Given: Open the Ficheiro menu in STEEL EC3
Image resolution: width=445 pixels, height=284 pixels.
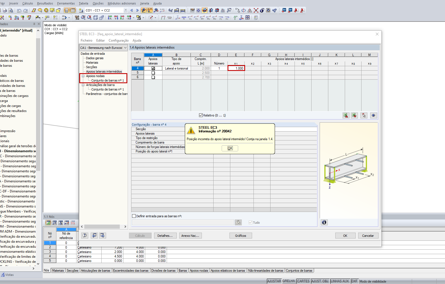Looking at the screenshot, I should coord(87,40).
